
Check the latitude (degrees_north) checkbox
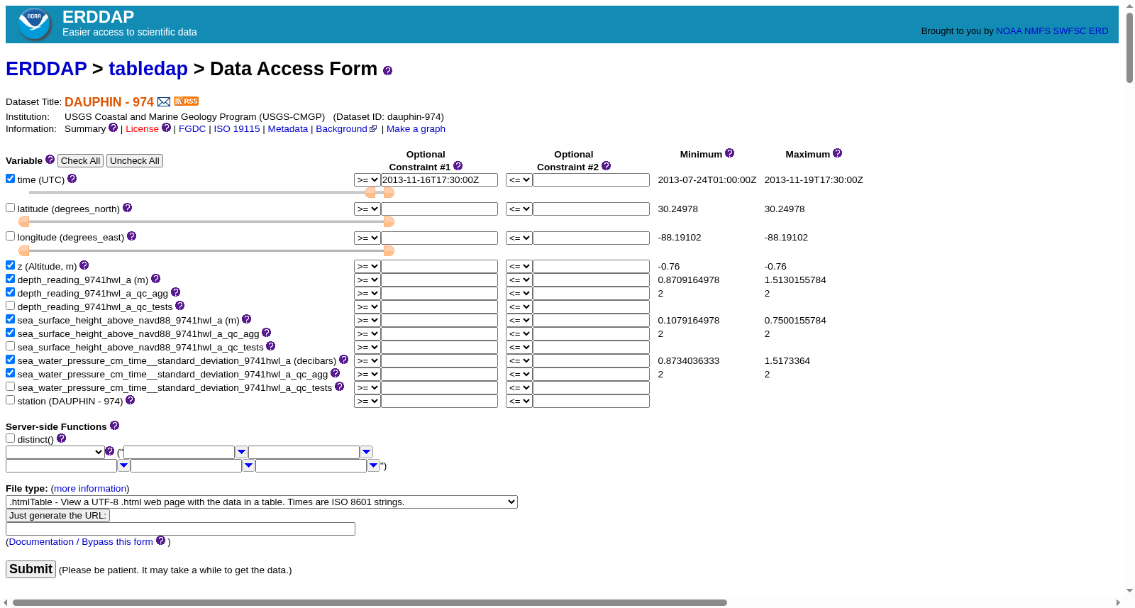(x=10, y=208)
